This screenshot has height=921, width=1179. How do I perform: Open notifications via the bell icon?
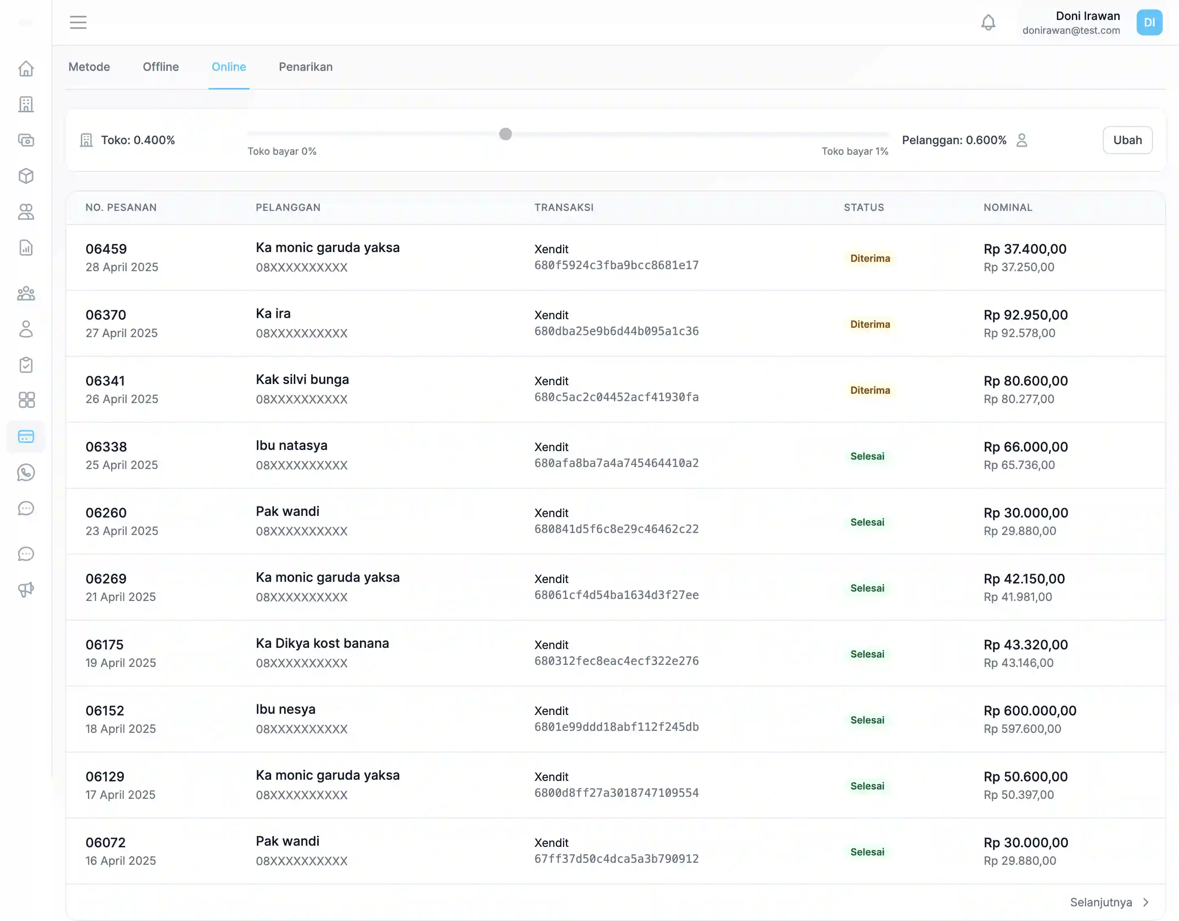(988, 22)
